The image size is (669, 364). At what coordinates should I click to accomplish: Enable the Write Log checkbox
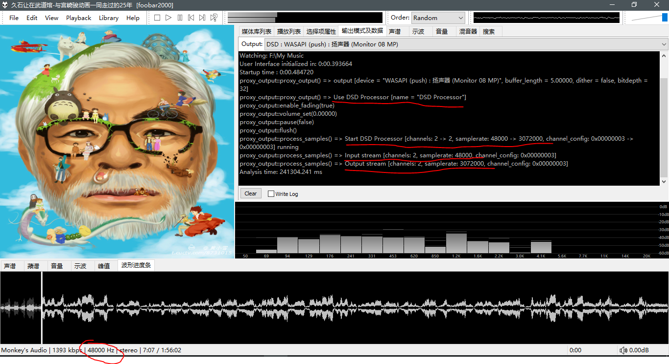click(271, 193)
